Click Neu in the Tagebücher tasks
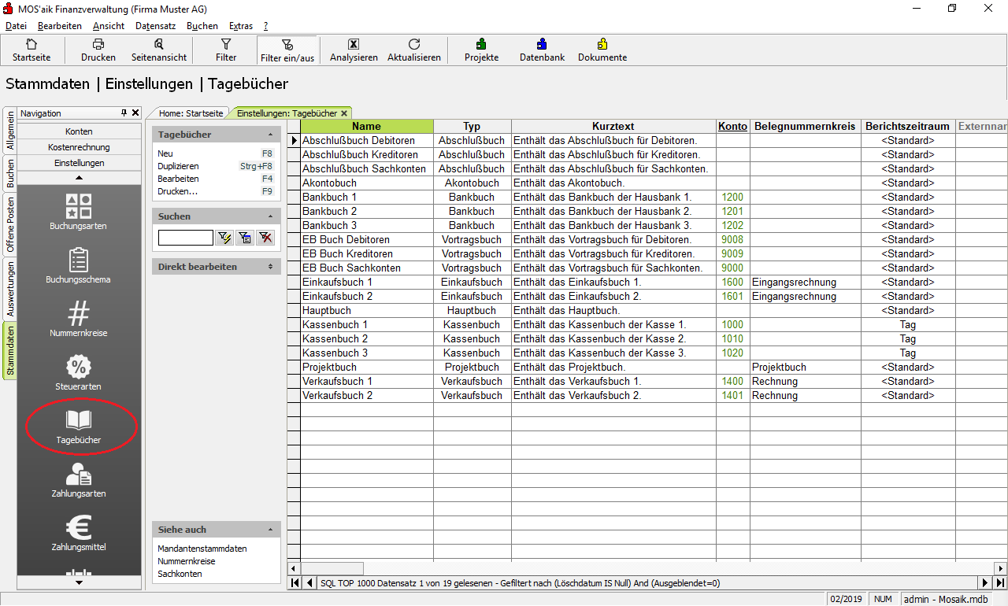 tap(165, 153)
